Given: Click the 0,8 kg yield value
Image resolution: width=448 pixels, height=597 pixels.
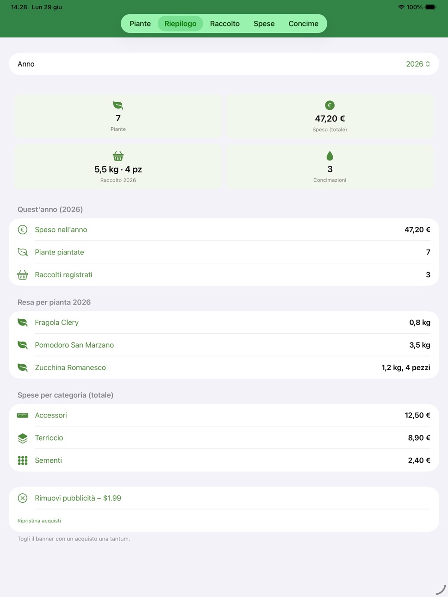Looking at the screenshot, I should (x=420, y=323).
